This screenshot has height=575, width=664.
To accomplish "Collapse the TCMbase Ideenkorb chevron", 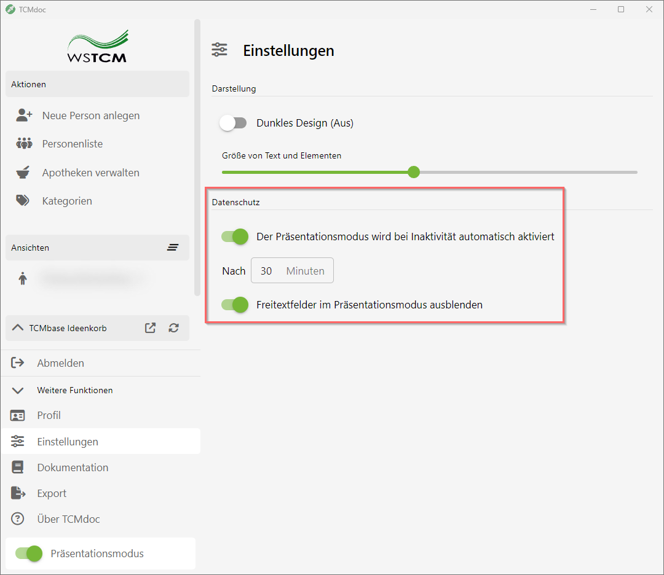I will 18,328.
